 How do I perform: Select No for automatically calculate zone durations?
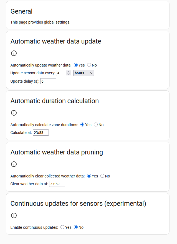click(x=96, y=125)
